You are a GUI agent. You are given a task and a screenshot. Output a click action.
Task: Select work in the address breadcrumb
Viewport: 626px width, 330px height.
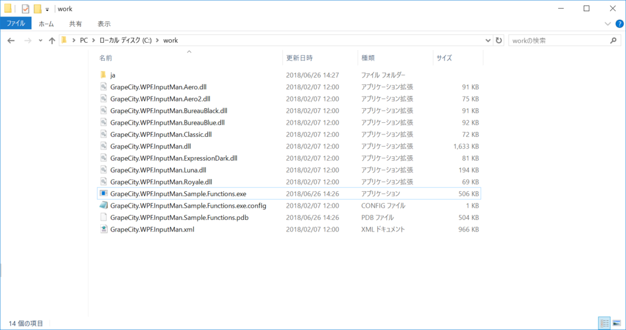coord(171,40)
